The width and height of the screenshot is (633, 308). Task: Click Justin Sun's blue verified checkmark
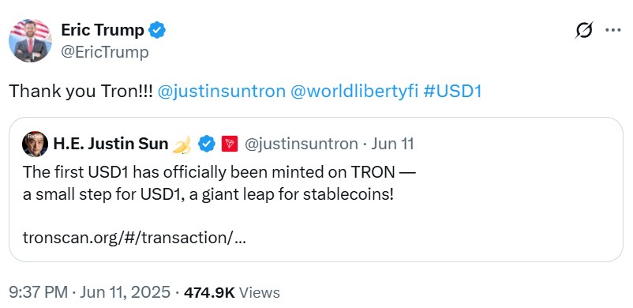tap(207, 145)
